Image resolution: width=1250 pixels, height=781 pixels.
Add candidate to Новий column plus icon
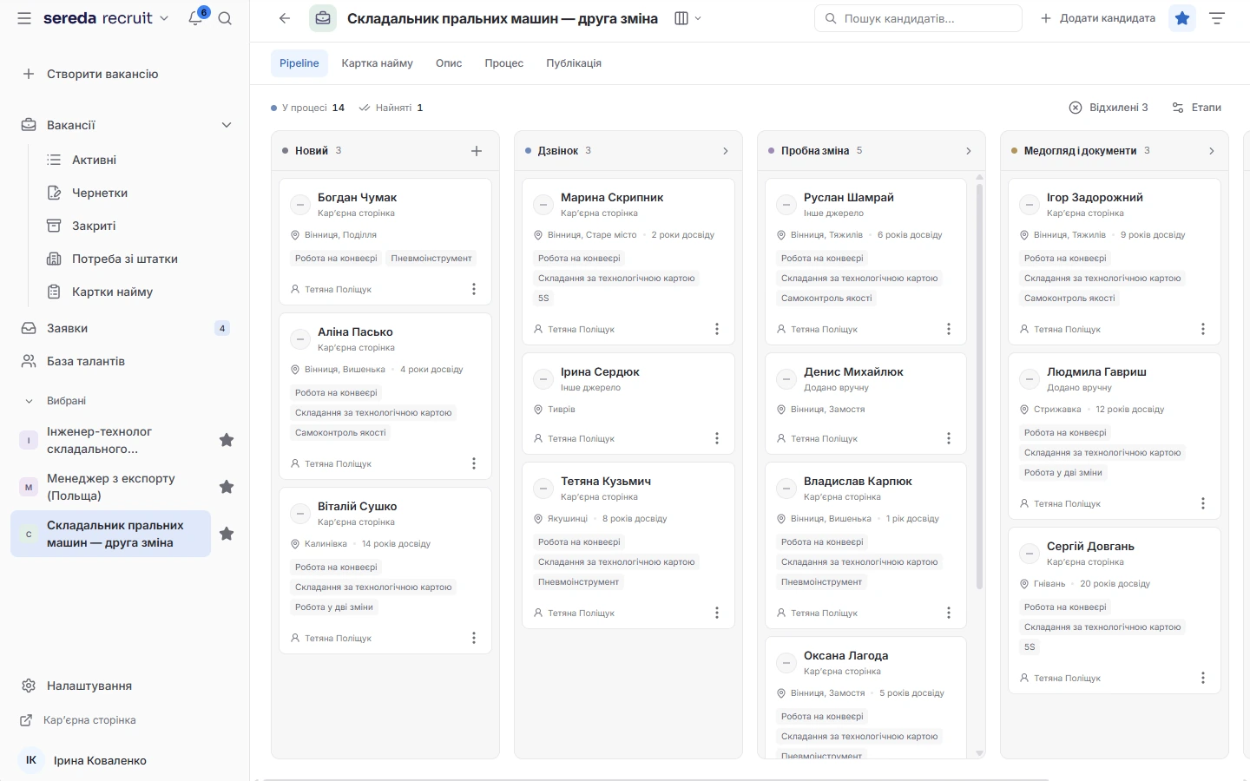[477, 151]
